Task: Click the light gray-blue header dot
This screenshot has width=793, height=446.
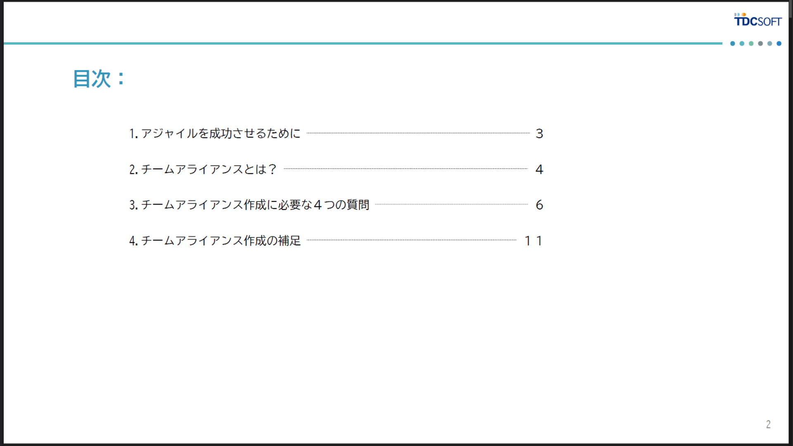Action: tap(769, 43)
